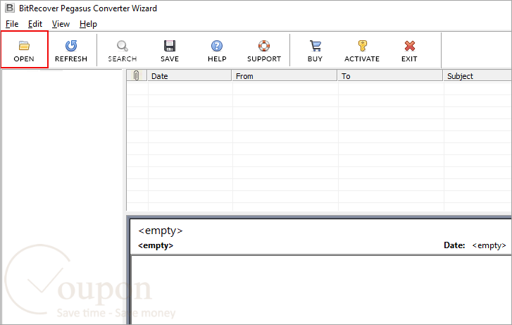Viewport: 512px width, 325px height.
Task: Click the Refresh toolbar icon
Action: (x=71, y=46)
